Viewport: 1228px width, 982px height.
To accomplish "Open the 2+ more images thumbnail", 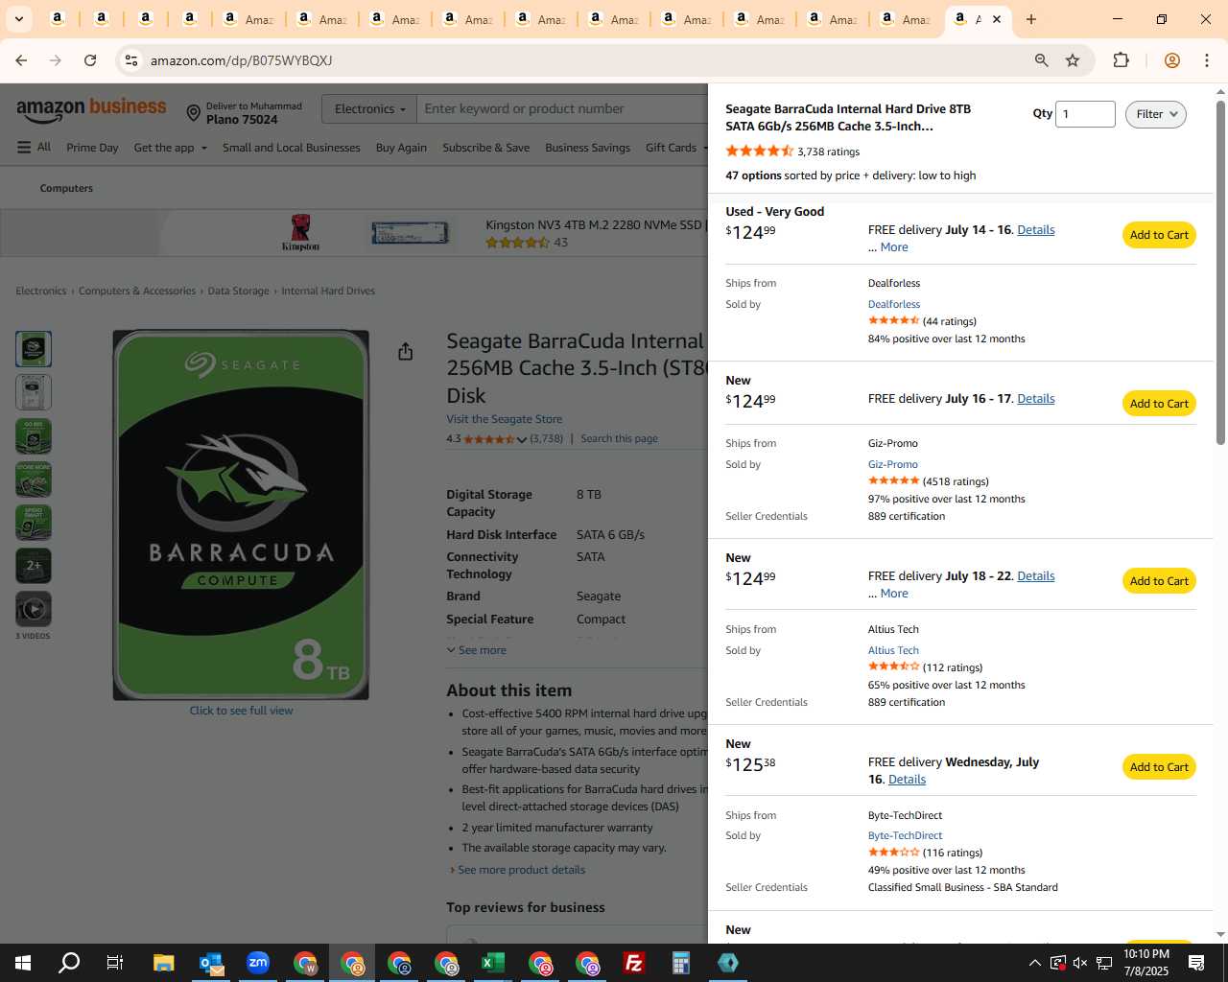I will tap(34, 566).
